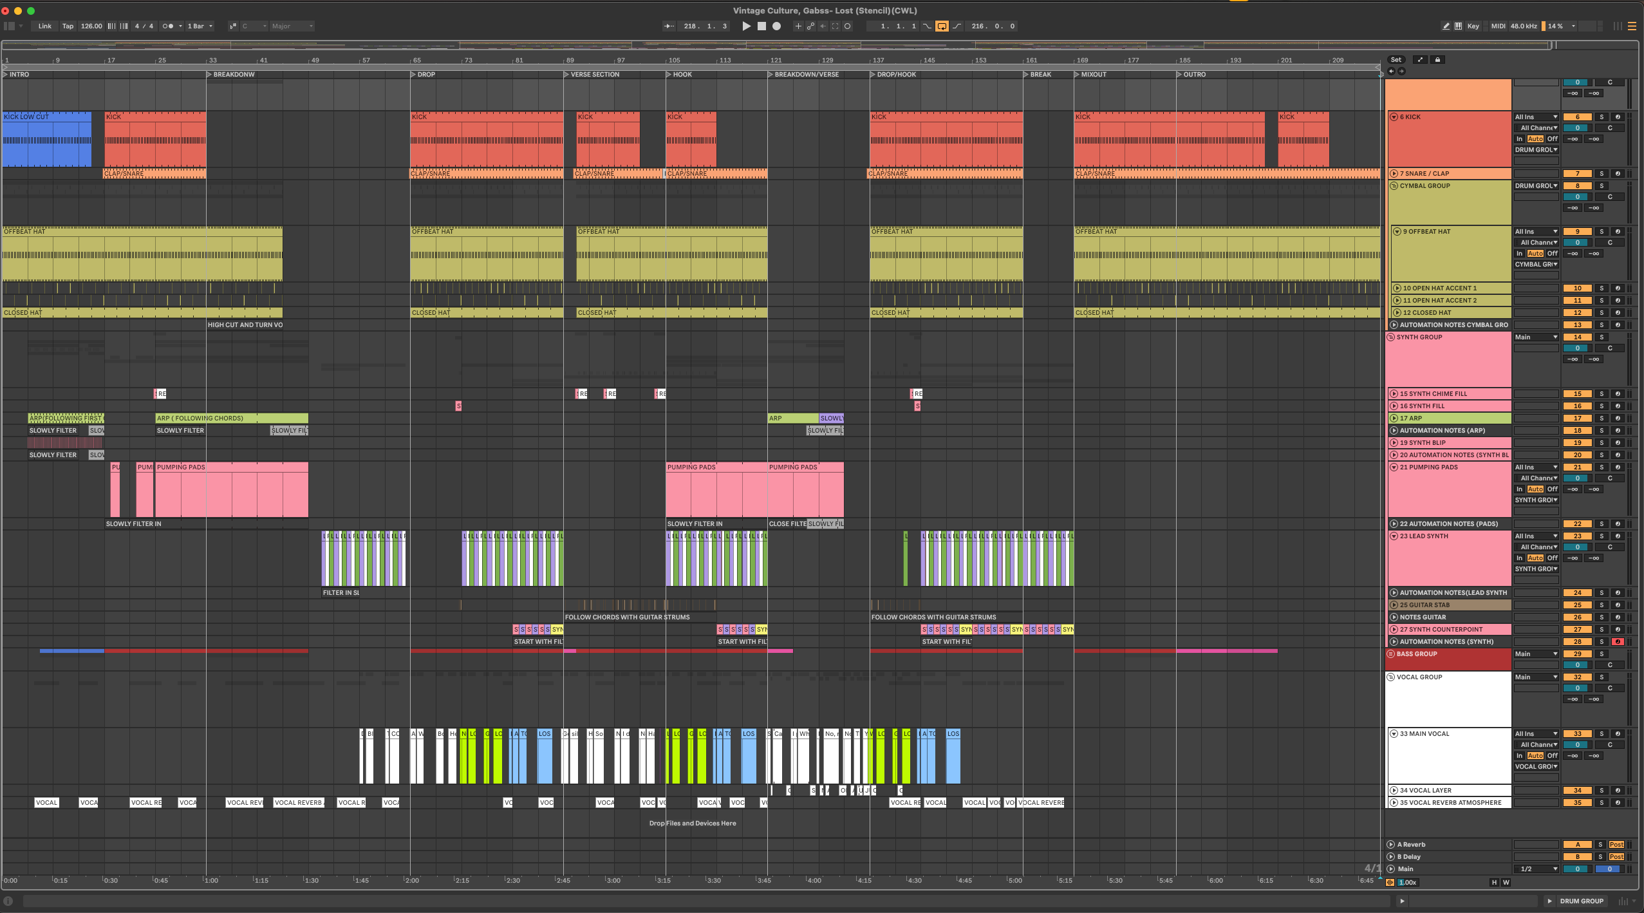Open the 1 Bar quantization dropdown
The height and width of the screenshot is (913, 1644).
click(200, 26)
